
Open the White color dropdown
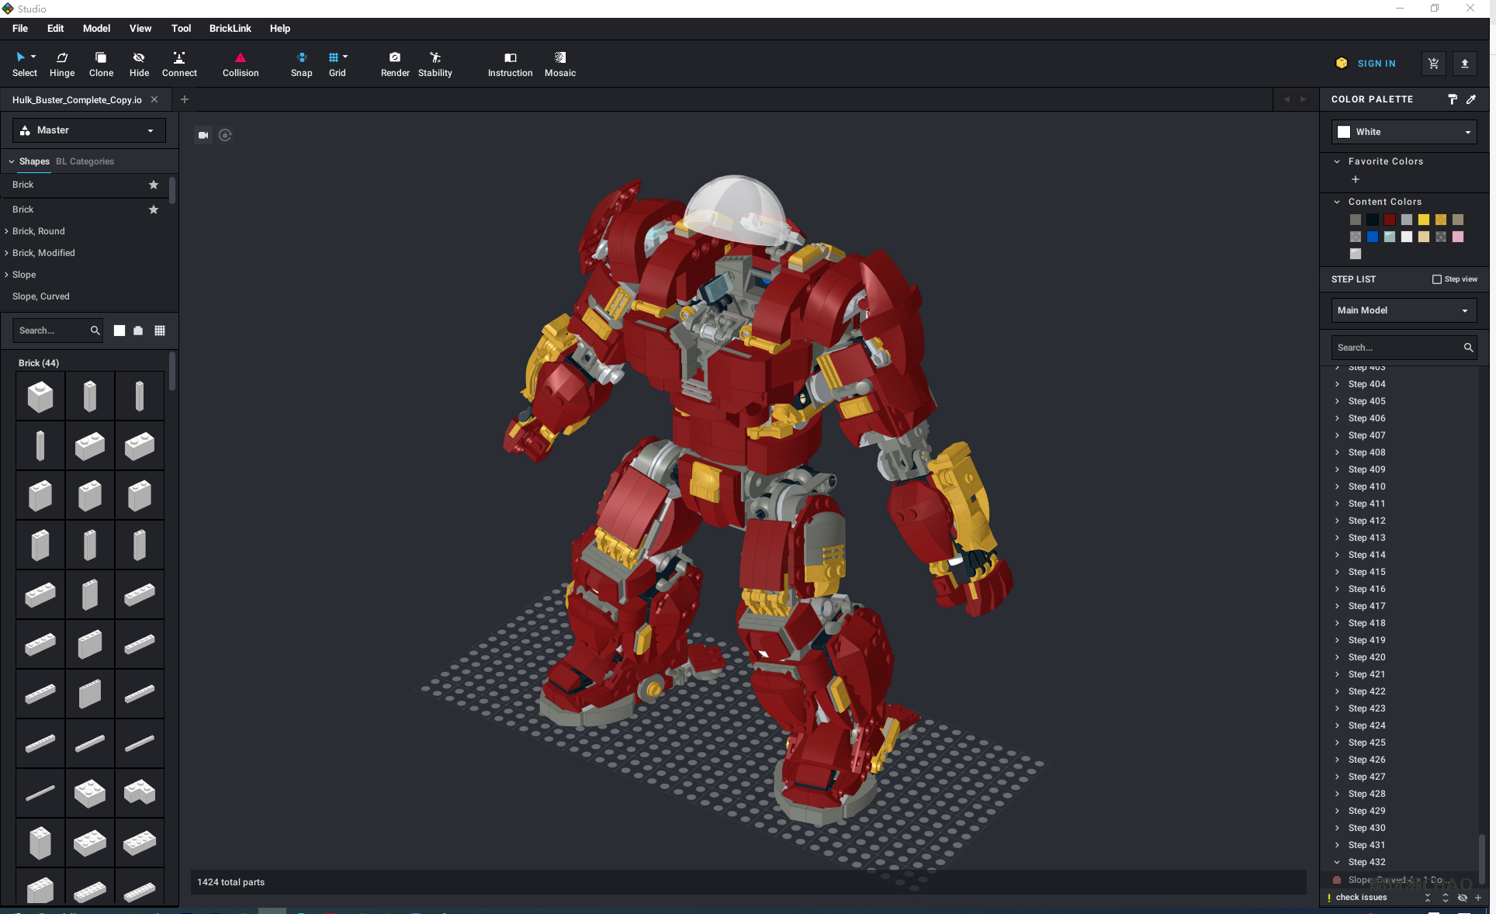pos(1404,132)
